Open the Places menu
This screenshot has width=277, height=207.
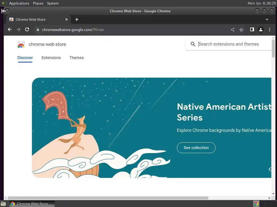point(38,3)
